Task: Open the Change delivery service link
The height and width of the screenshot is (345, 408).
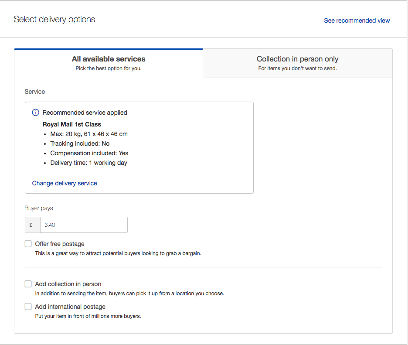Action: (x=65, y=183)
